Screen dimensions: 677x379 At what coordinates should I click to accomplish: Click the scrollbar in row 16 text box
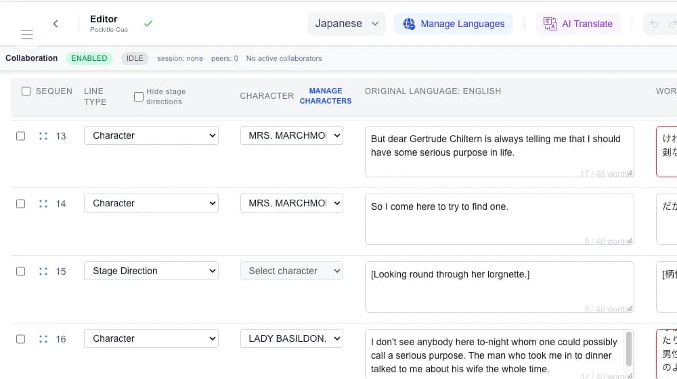(x=629, y=350)
